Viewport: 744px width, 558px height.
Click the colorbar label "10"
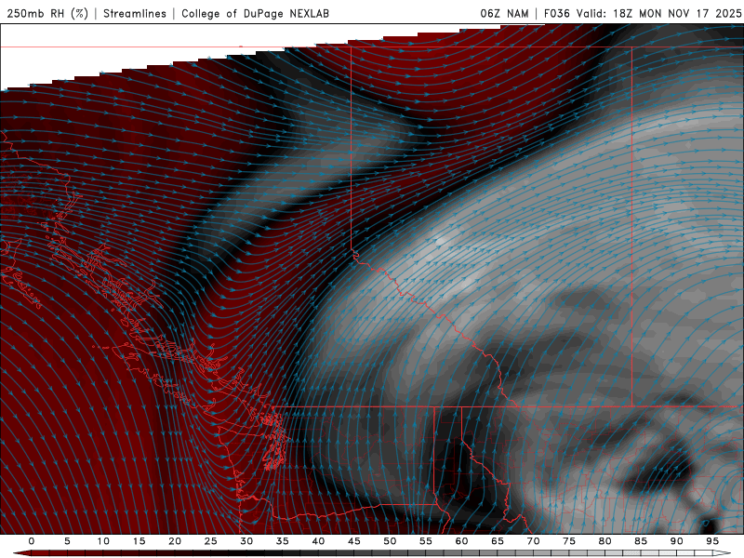103,541
